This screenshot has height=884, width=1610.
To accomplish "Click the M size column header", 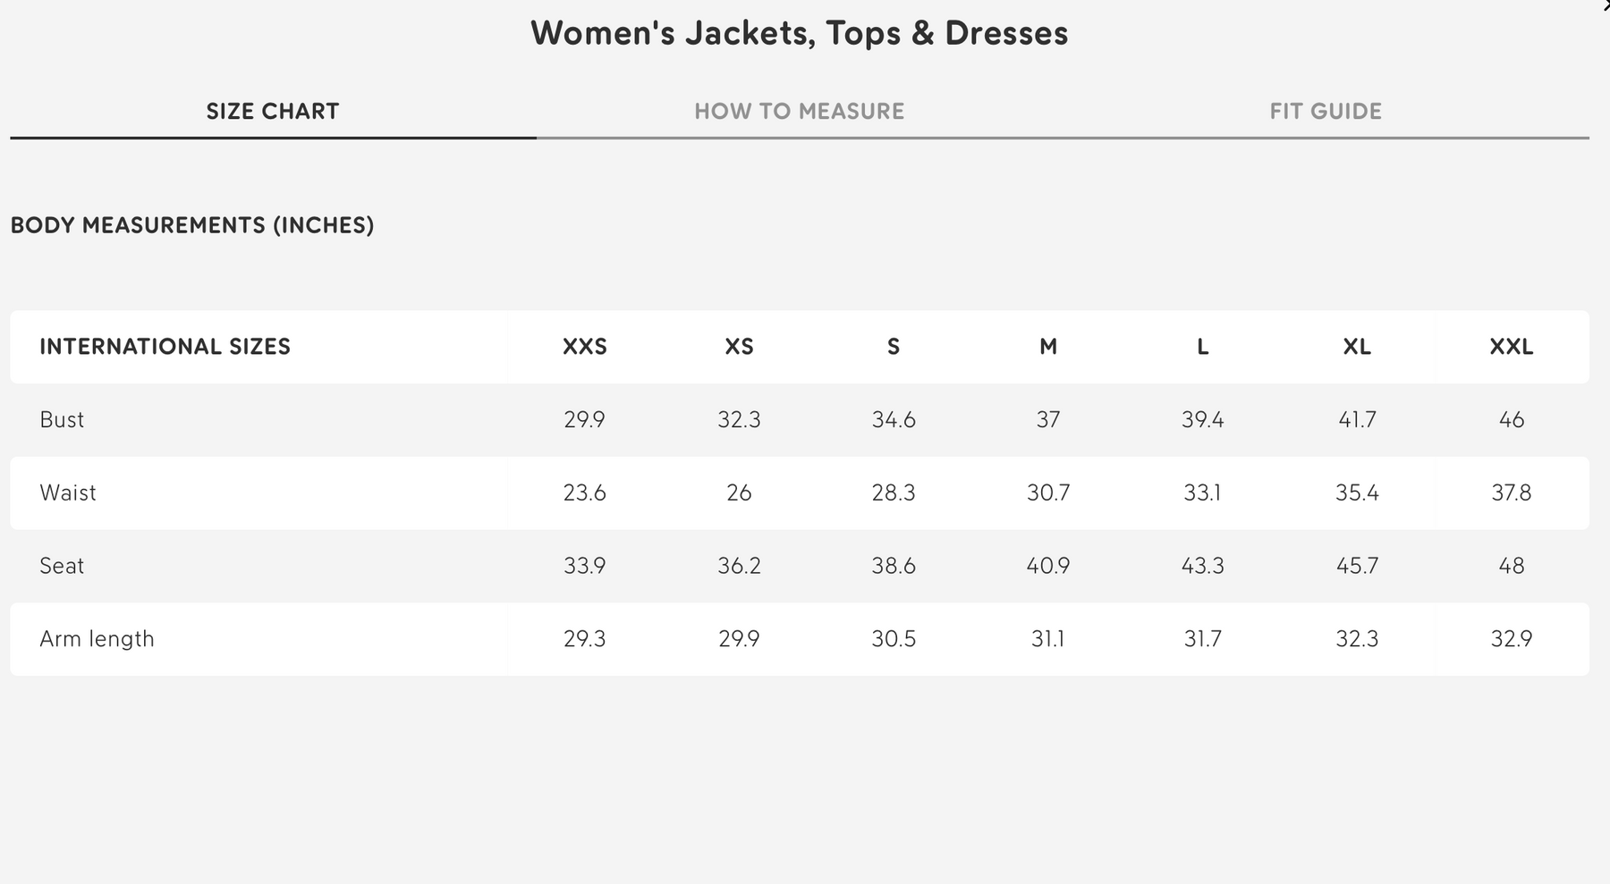I will (x=1047, y=347).
